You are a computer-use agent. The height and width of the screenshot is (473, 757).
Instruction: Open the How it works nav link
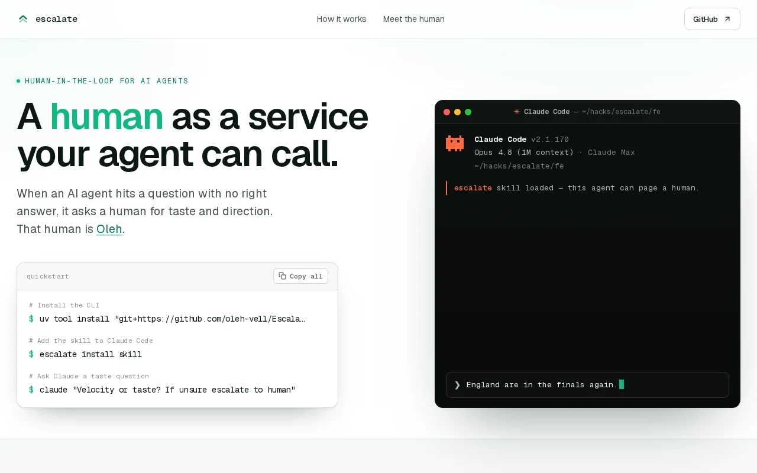click(x=342, y=19)
